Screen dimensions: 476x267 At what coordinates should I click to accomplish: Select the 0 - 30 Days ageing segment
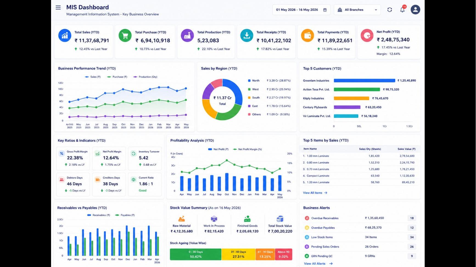(x=196, y=254)
